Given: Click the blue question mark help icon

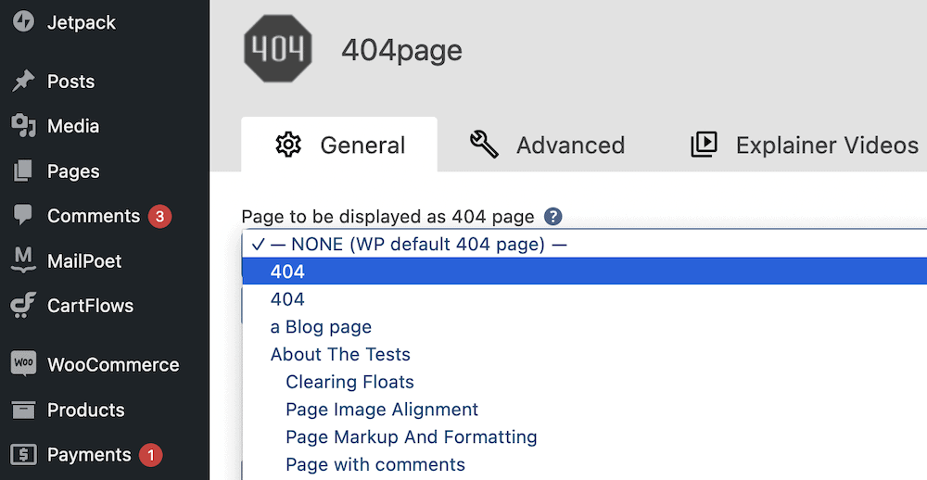Looking at the screenshot, I should pyautogui.click(x=552, y=217).
